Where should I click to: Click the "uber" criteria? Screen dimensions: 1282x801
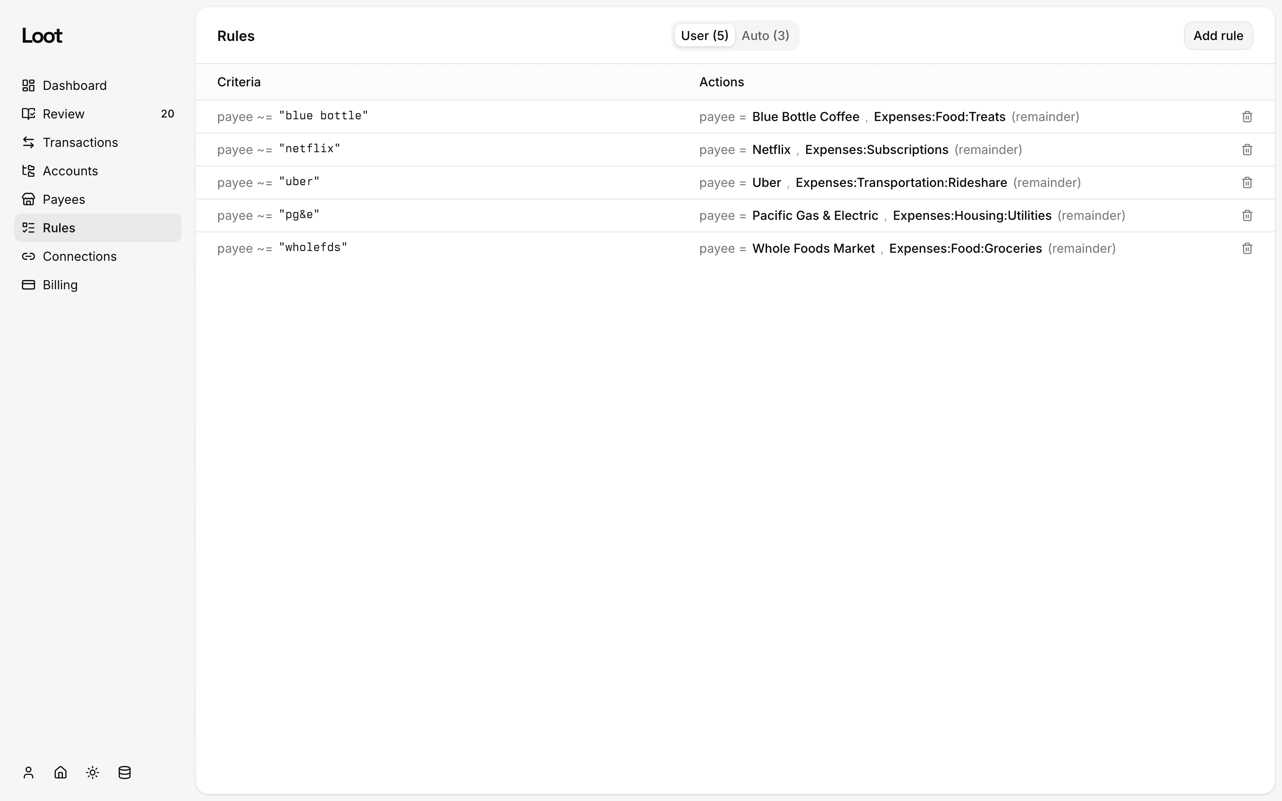coord(299,182)
